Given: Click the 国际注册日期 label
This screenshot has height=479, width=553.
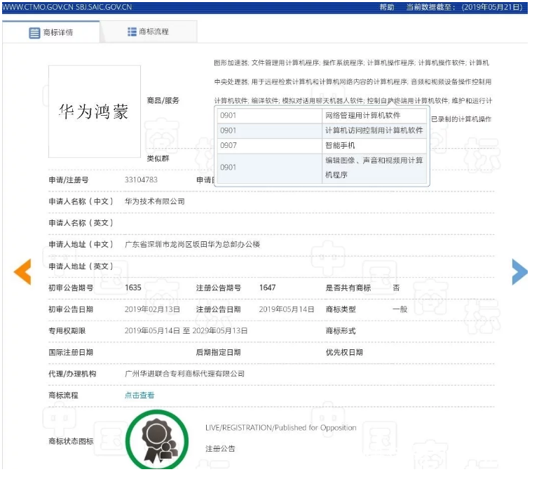Looking at the screenshot, I should [x=71, y=352].
